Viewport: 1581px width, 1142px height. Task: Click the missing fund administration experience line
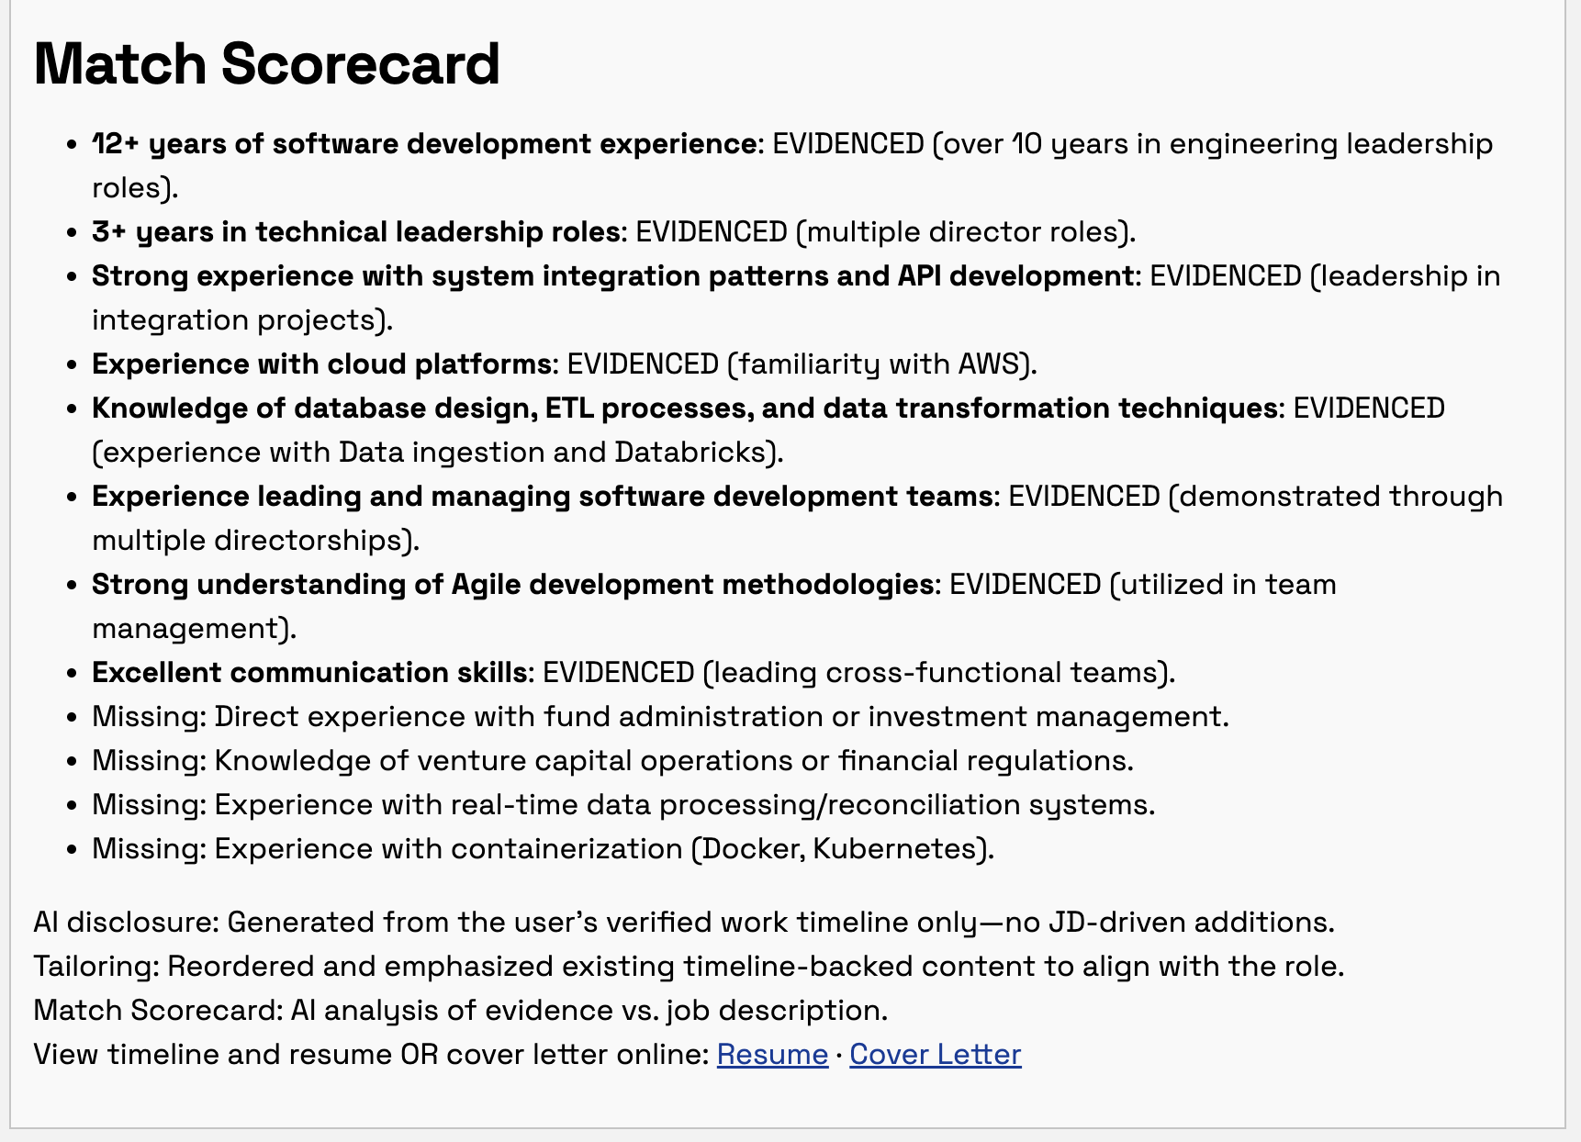[660, 717]
